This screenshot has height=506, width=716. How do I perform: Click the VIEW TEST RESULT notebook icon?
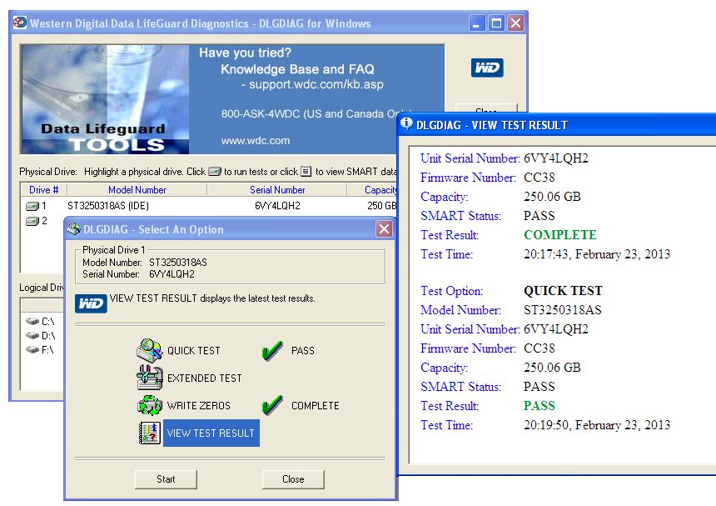(149, 433)
